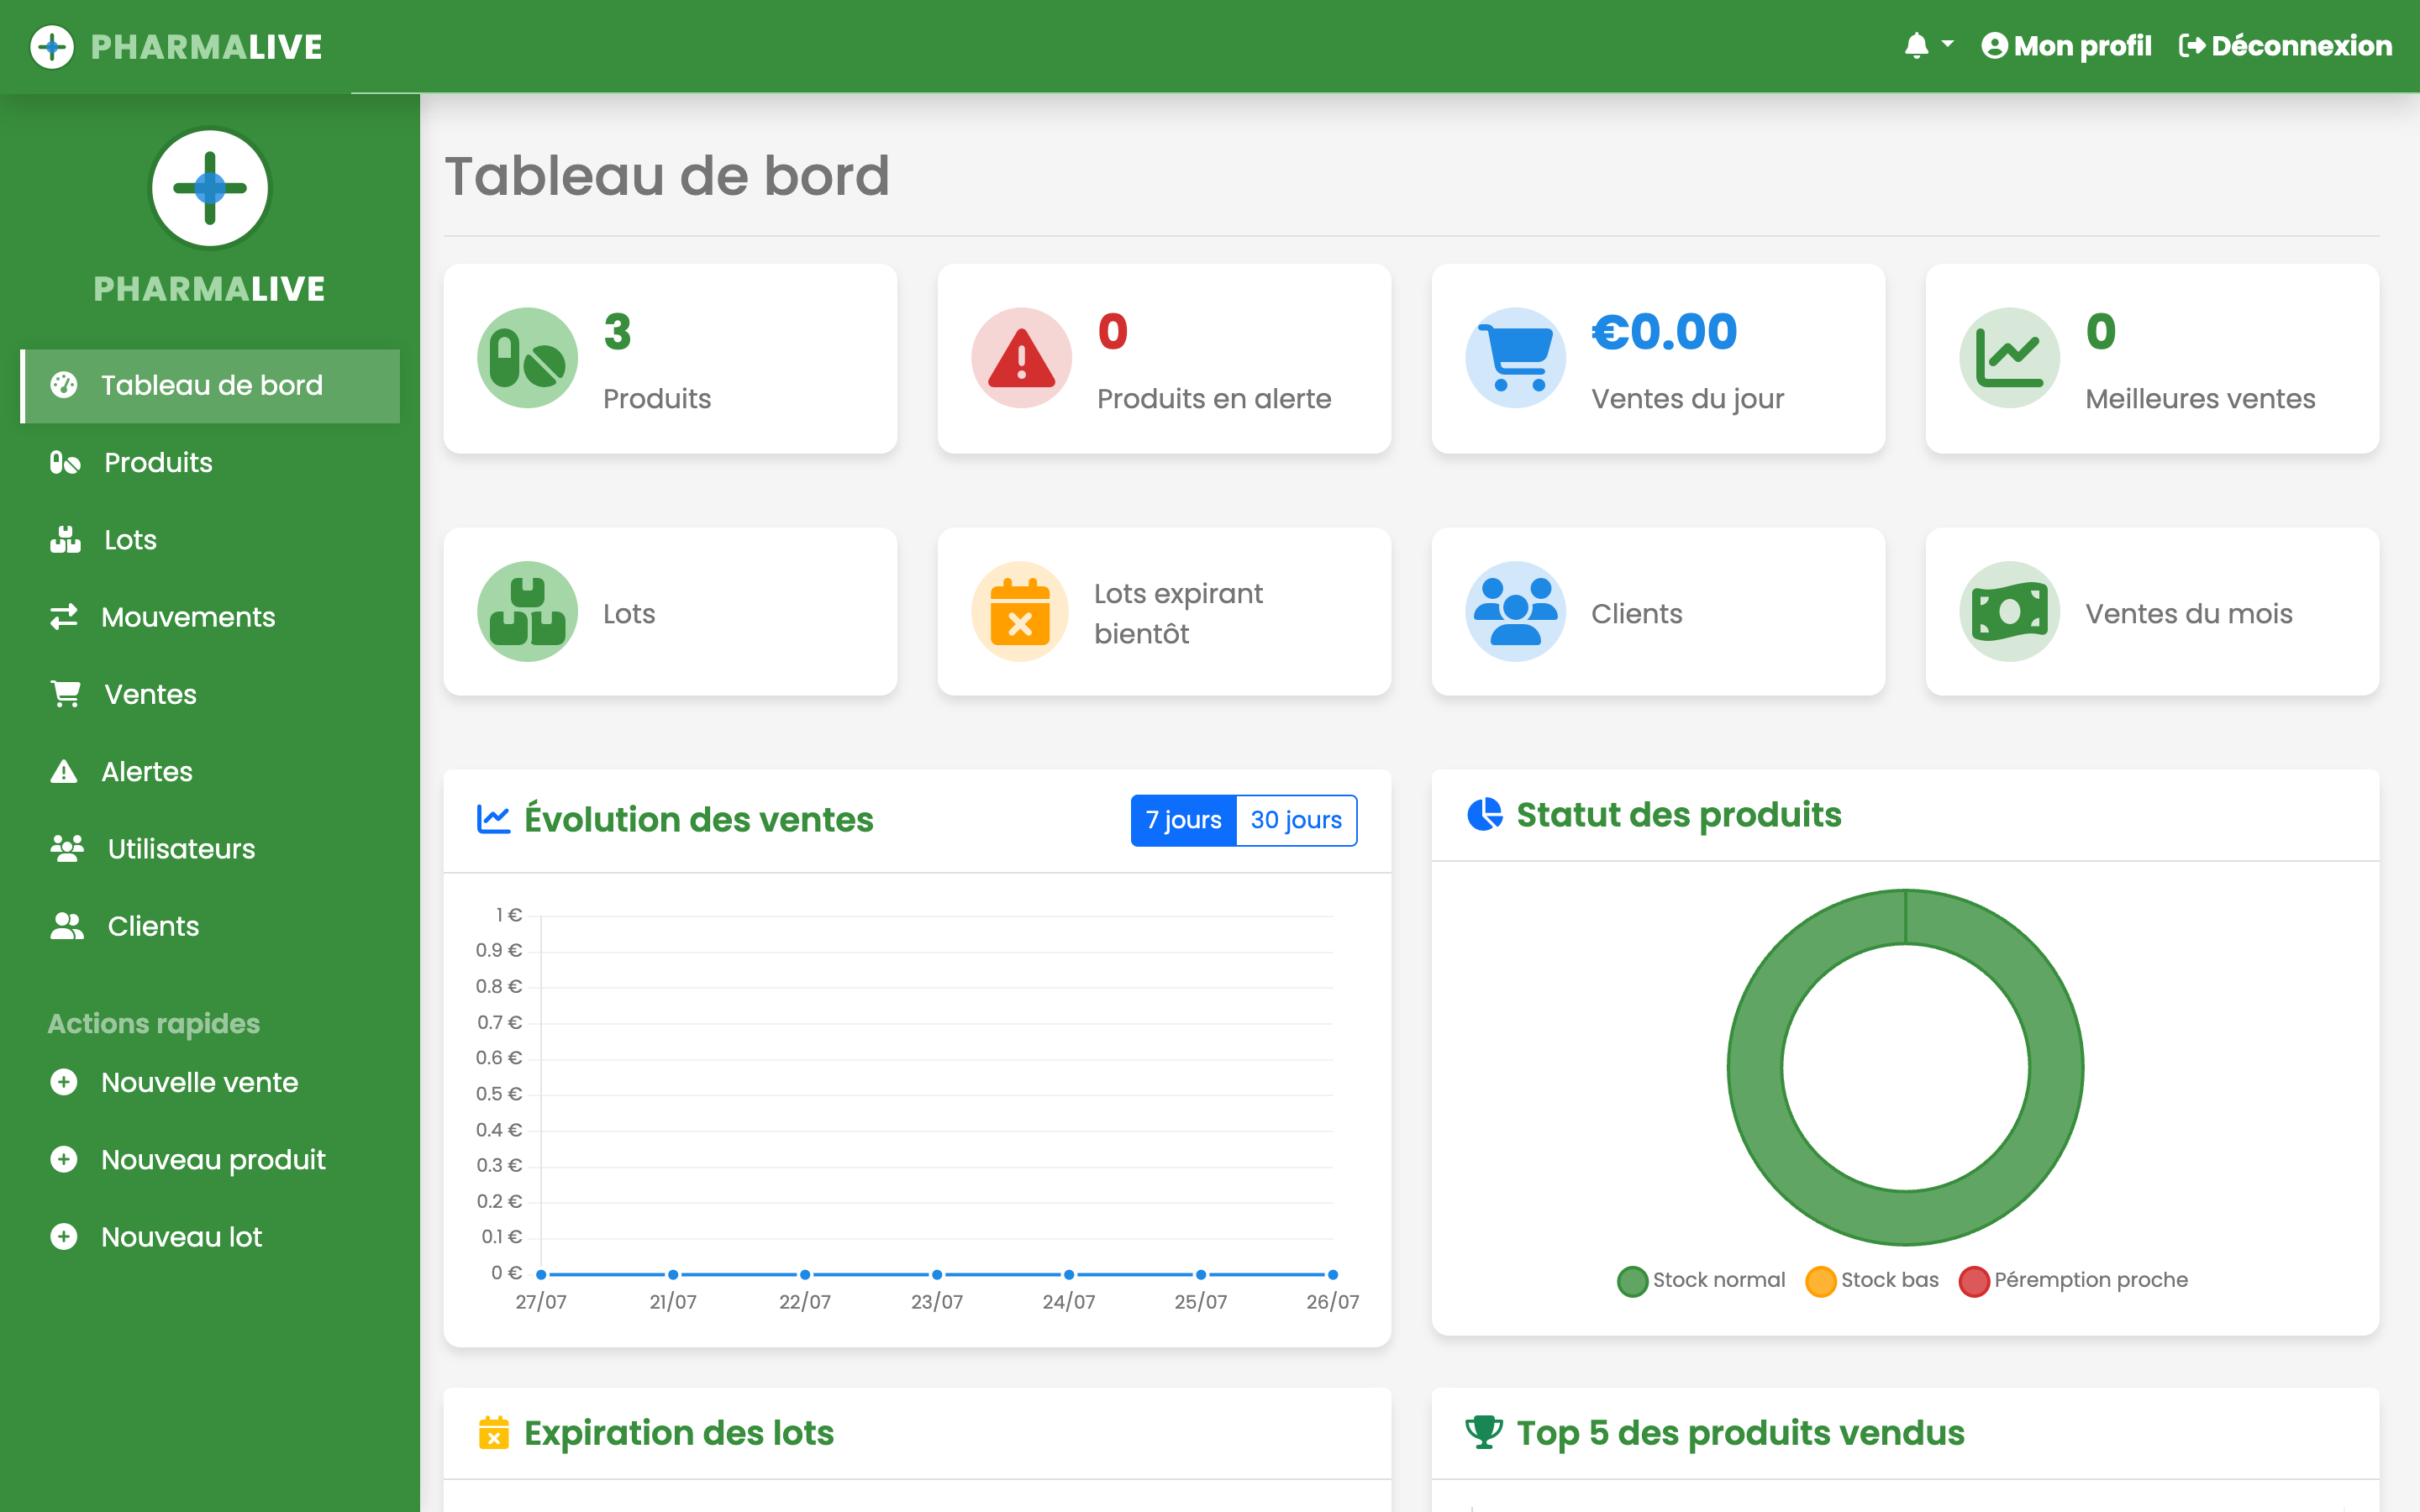Click the chart icon on Meilleures ventes card
This screenshot has width=2420, height=1512.
coord(2009,358)
